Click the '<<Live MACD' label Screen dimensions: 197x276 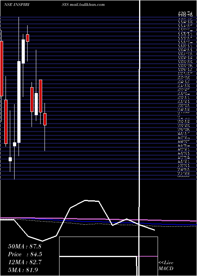[166, 265]
